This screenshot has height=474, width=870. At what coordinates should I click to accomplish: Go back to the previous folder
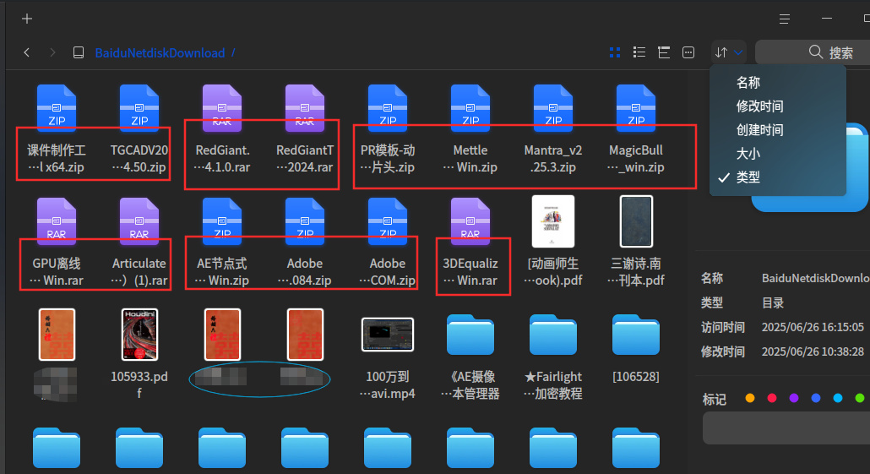point(27,52)
